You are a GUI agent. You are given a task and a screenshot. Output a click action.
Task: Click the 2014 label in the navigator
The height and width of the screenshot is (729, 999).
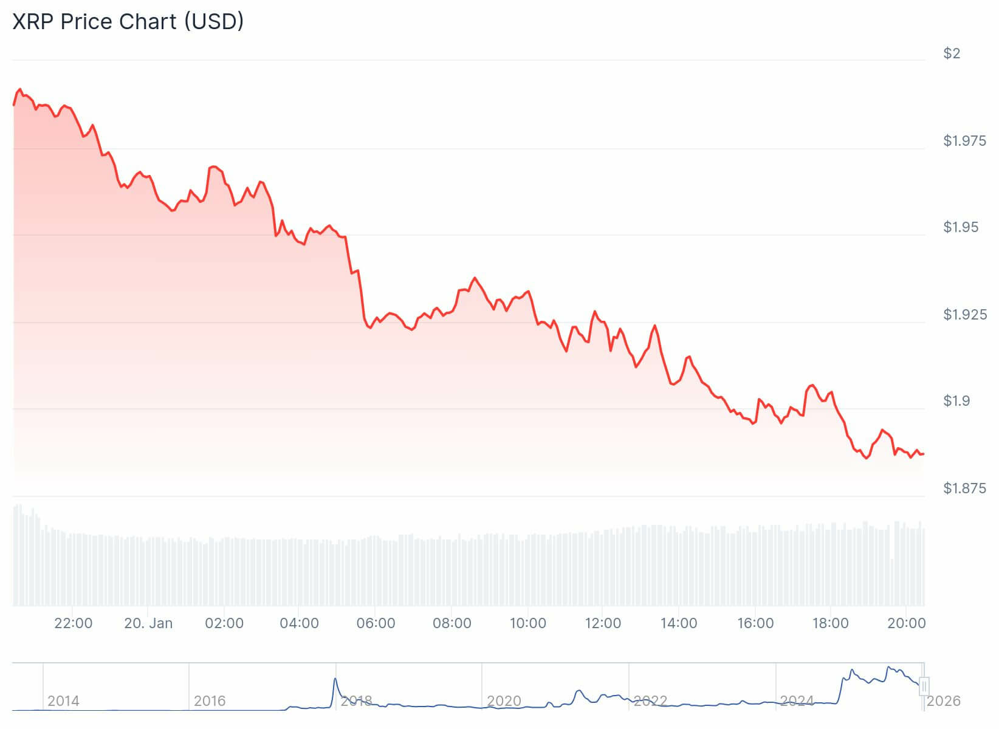pyautogui.click(x=63, y=701)
